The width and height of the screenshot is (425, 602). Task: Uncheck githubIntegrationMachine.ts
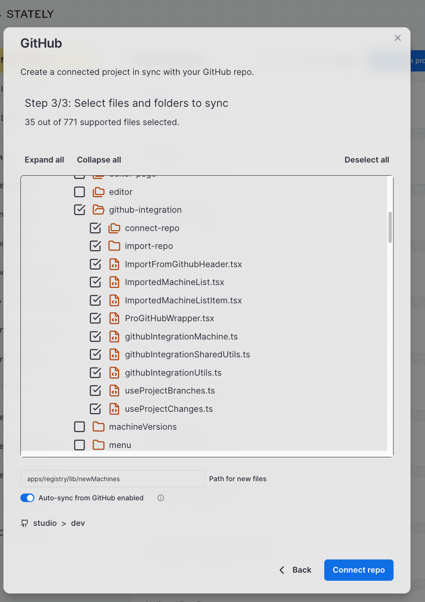pos(95,336)
